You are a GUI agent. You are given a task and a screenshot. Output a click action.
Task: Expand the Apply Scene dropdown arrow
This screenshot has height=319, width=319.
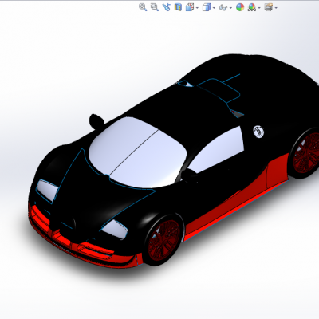click(259, 8)
